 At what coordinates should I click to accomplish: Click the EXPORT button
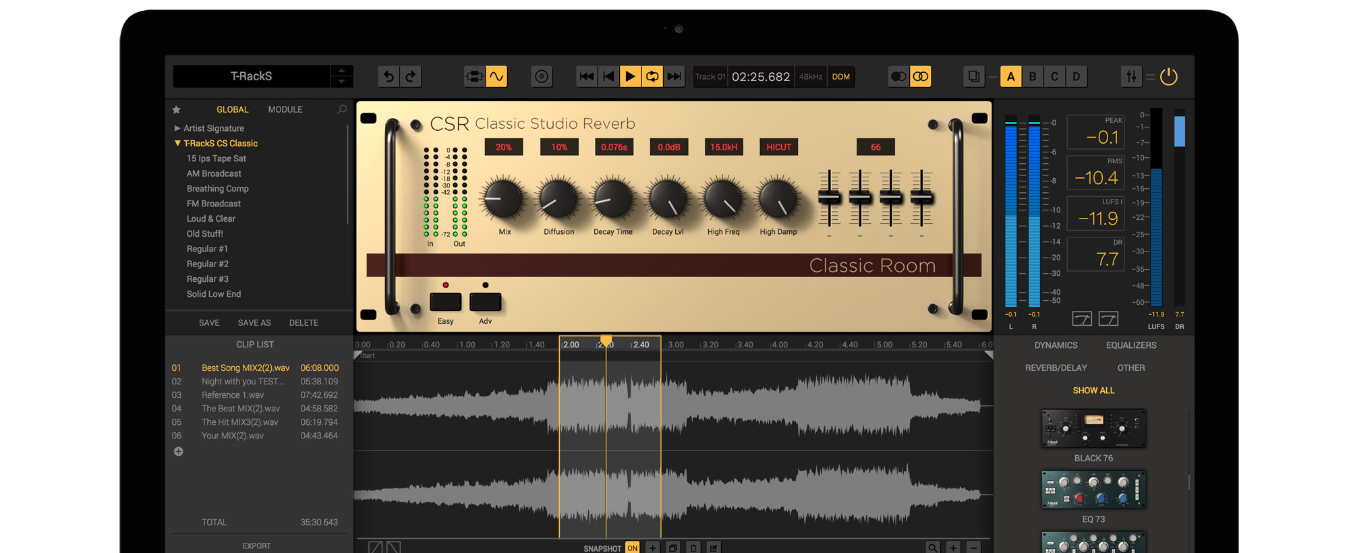tap(256, 546)
